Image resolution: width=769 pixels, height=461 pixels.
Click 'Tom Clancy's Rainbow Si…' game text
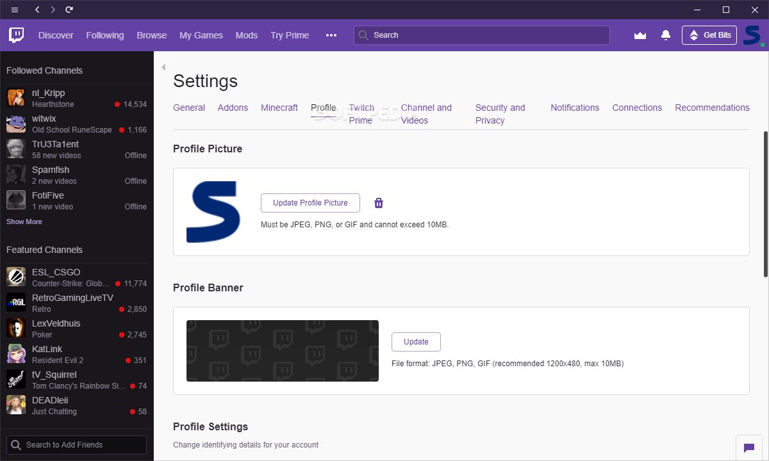(79, 386)
